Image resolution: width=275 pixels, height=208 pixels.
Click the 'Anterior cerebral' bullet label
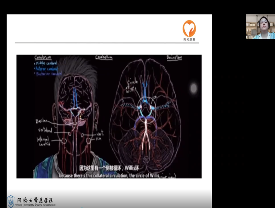[x=46, y=68]
